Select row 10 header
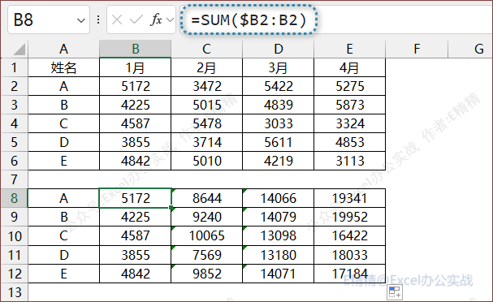The width and height of the screenshot is (493, 302). click(x=14, y=236)
